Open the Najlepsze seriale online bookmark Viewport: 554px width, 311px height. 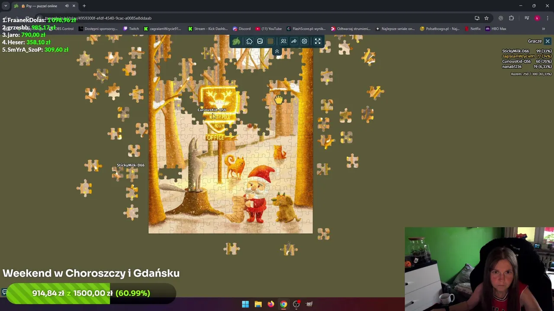tap(395, 29)
